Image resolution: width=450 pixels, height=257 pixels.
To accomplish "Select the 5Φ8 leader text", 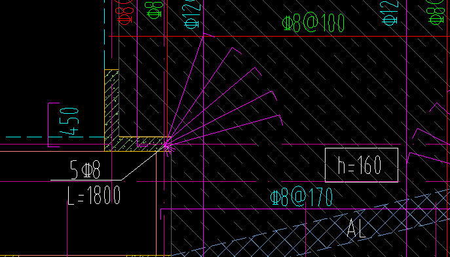I will coord(85,169).
